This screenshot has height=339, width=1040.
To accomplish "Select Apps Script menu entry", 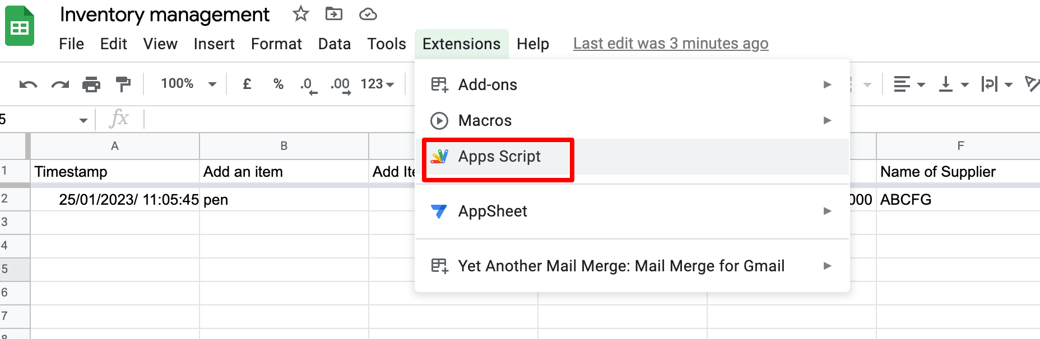I will pos(632,157).
